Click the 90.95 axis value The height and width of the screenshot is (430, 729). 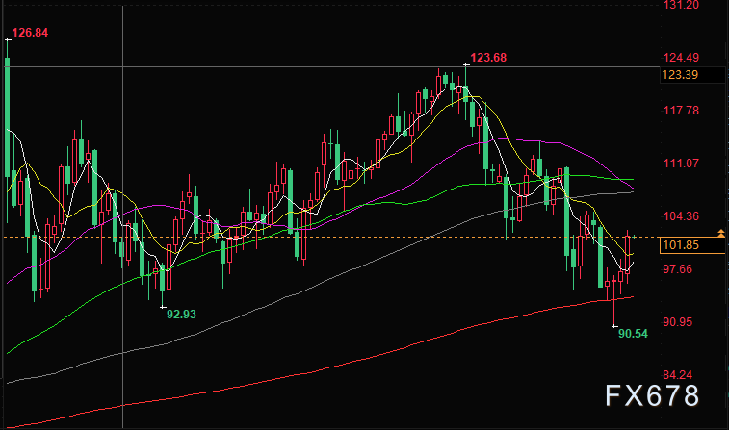pos(677,322)
